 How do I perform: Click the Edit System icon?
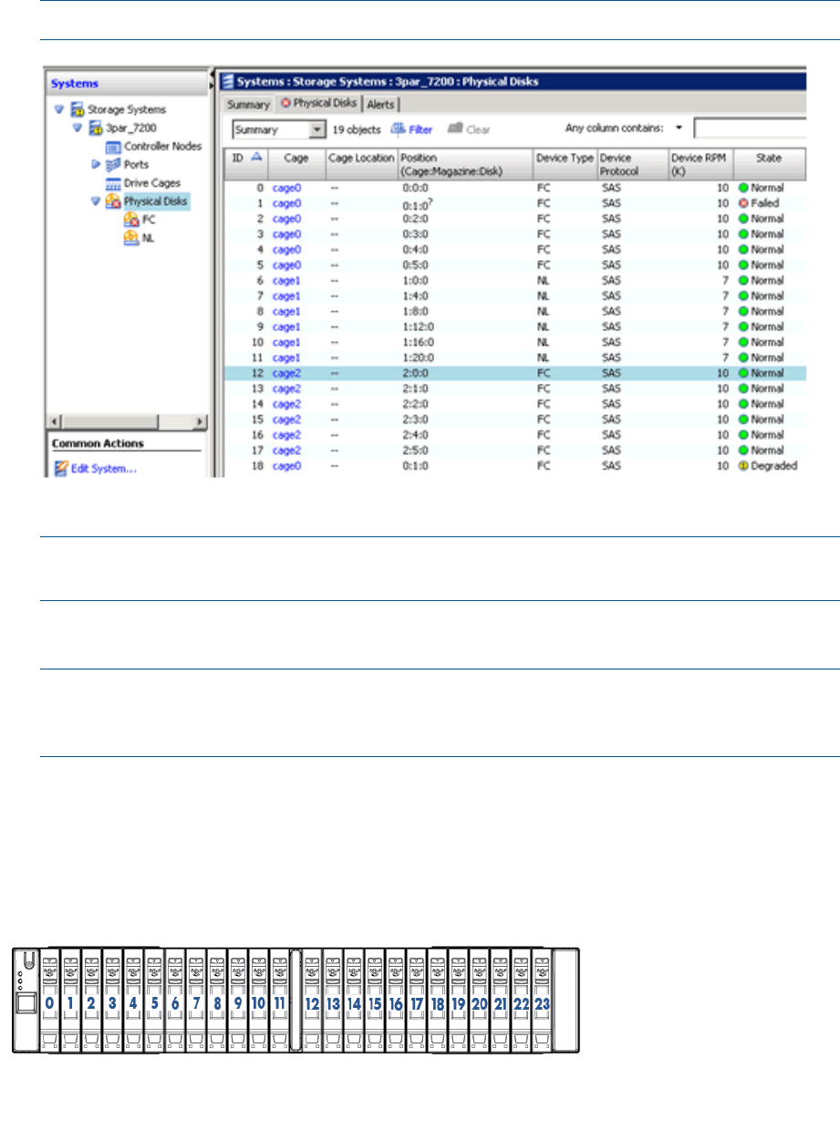[x=61, y=469]
